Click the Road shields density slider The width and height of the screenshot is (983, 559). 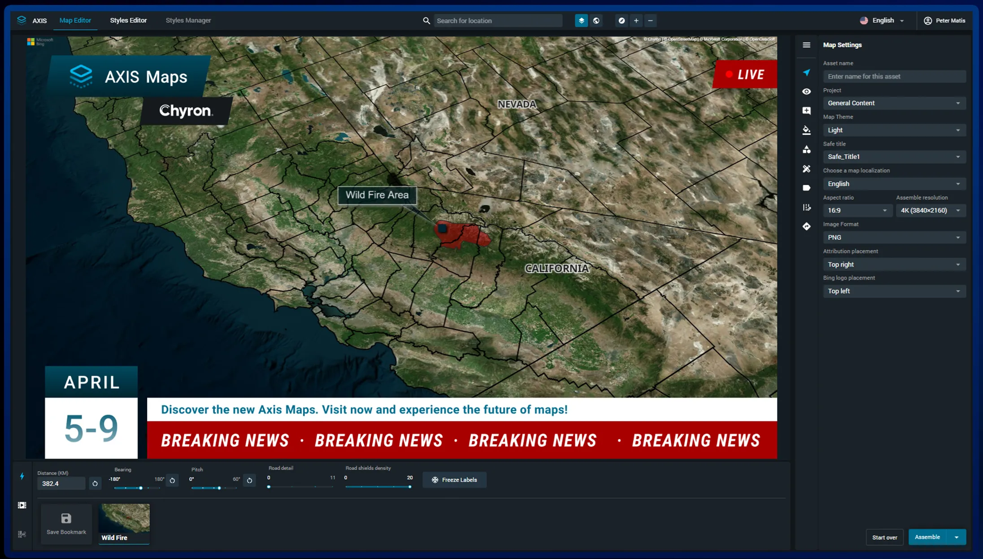pos(378,487)
